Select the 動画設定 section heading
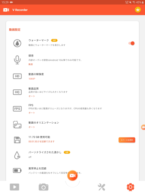This screenshot has height=193, width=145. point(15,29)
